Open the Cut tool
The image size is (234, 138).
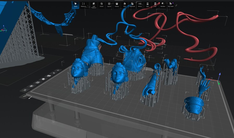click(155, 5)
